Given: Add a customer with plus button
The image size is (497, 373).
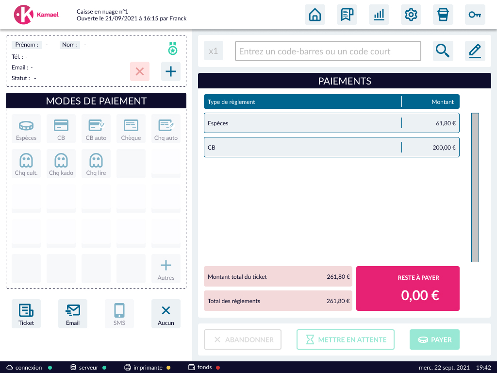Looking at the screenshot, I should 171,71.
